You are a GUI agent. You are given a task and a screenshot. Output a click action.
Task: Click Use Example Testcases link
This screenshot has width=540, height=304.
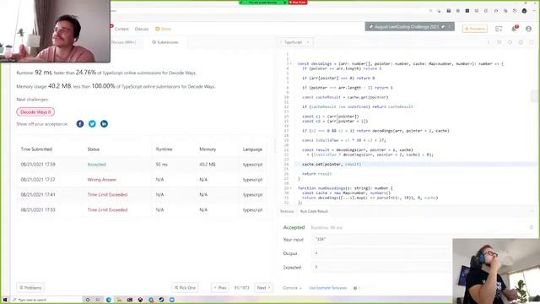point(328,288)
